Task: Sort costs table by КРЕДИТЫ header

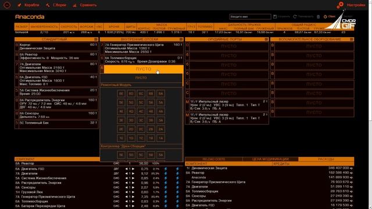Action: coord(313,164)
